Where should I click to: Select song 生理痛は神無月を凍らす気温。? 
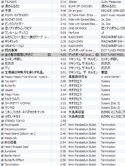24,72
